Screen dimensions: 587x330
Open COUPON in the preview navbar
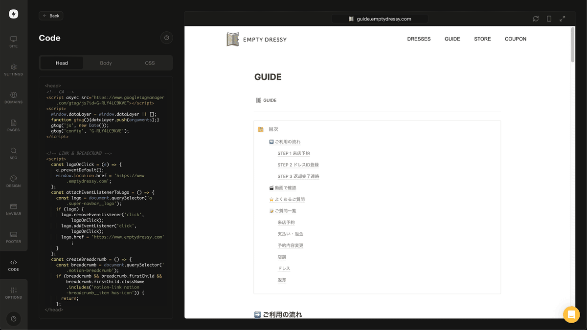(516, 39)
